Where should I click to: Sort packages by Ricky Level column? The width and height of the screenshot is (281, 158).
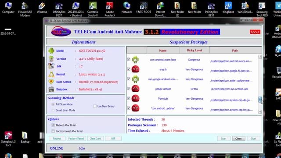pos(194,50)
